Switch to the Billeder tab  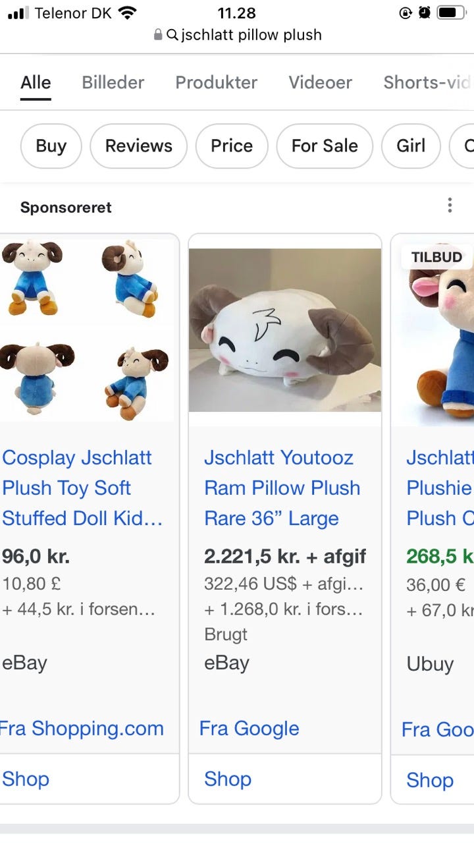[x=113, y=82]
